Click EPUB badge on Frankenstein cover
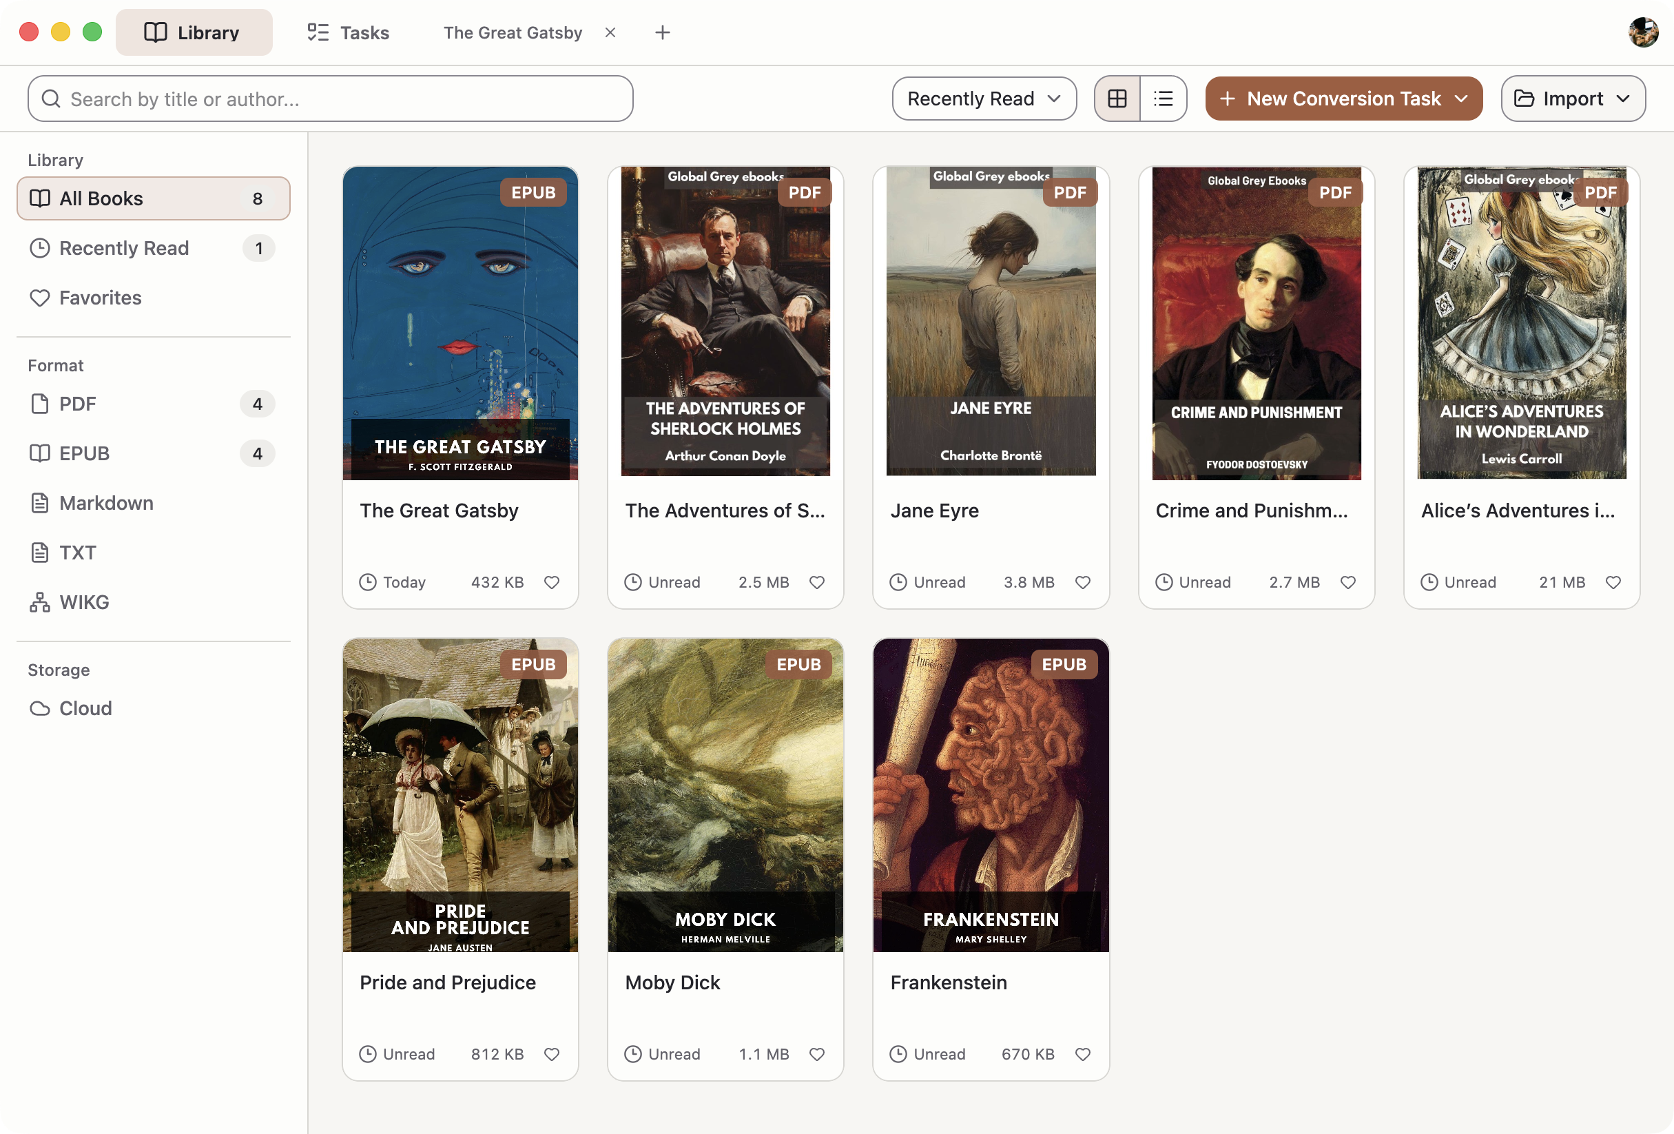This screenshot has height=1134, width=1674. coord(1064,664)
